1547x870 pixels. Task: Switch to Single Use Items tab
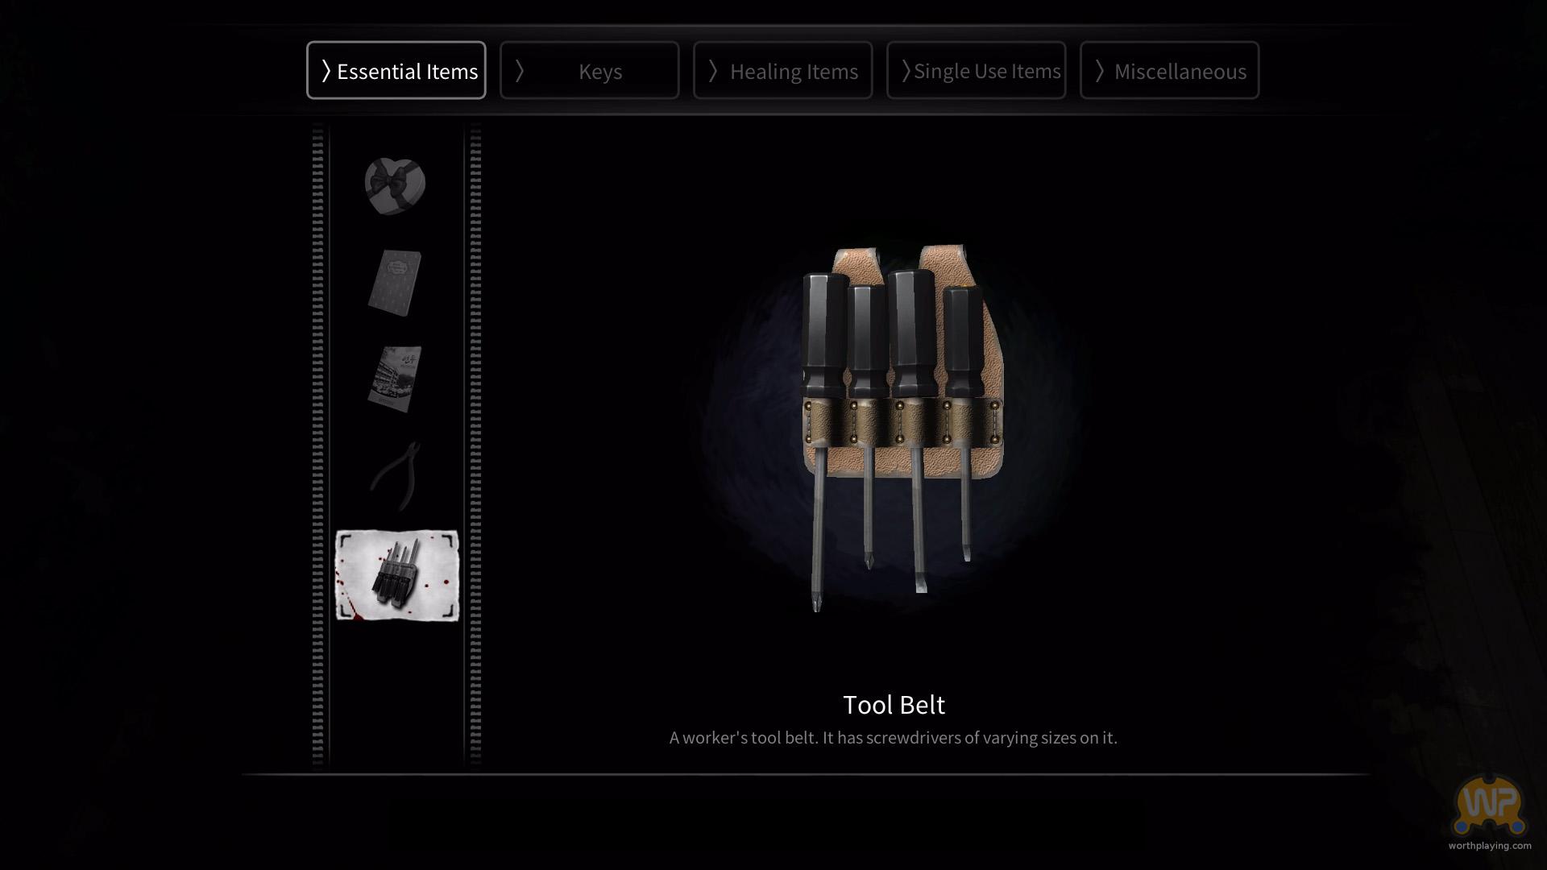tap(976, 70)
